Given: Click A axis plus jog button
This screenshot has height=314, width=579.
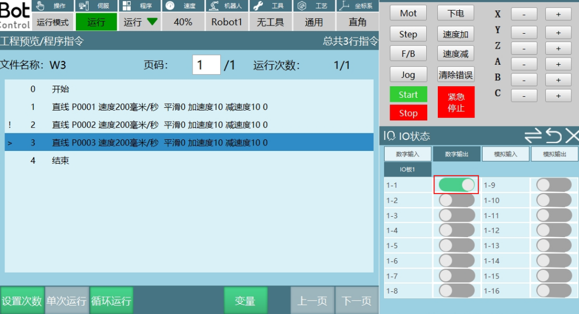Looking at the screenshot, I should pos(559,64).
